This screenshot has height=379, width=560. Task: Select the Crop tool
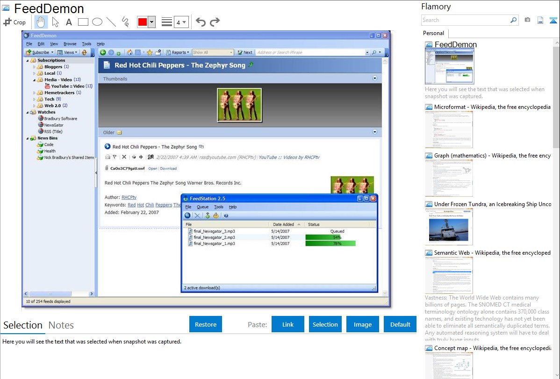tap(14, 22)
